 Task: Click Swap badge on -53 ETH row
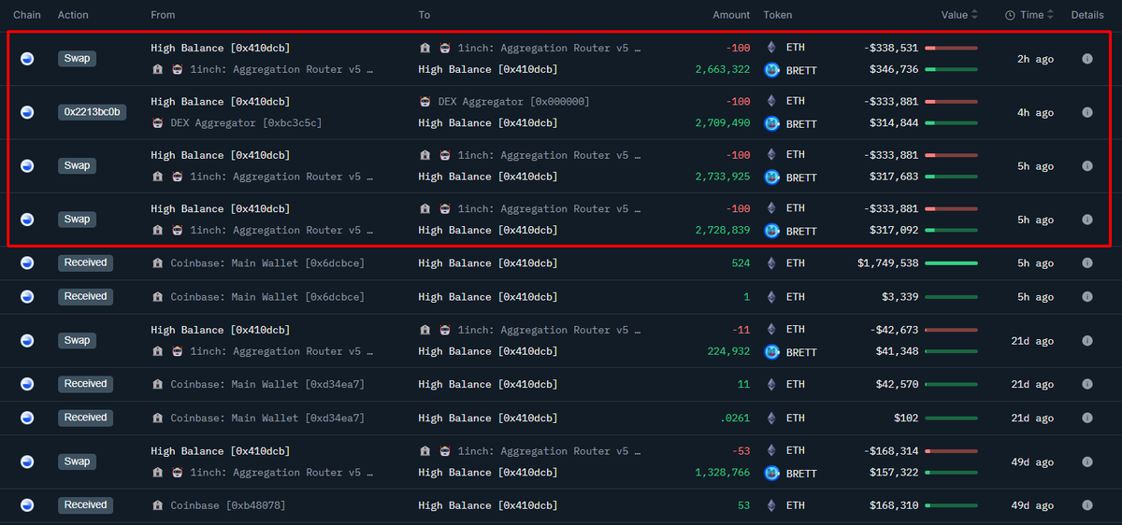(77, 461)
